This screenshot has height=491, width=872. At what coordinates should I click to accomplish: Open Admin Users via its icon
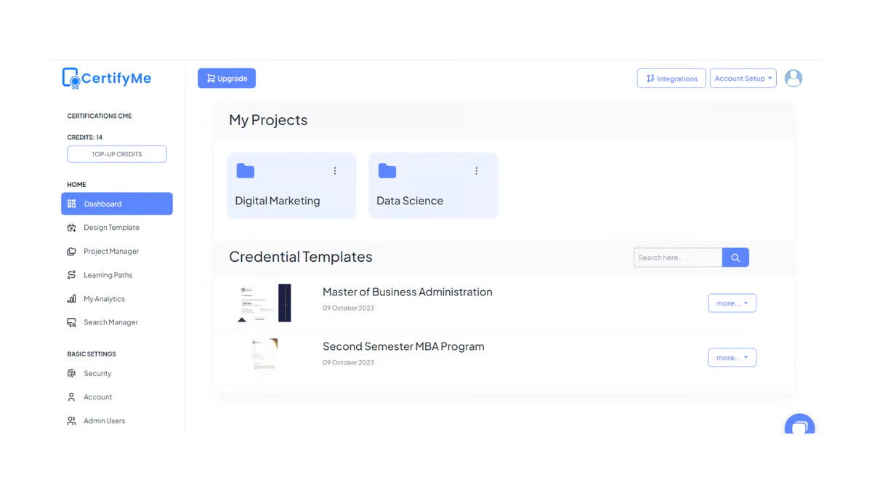pyautogui.click(x=72, y=420)
